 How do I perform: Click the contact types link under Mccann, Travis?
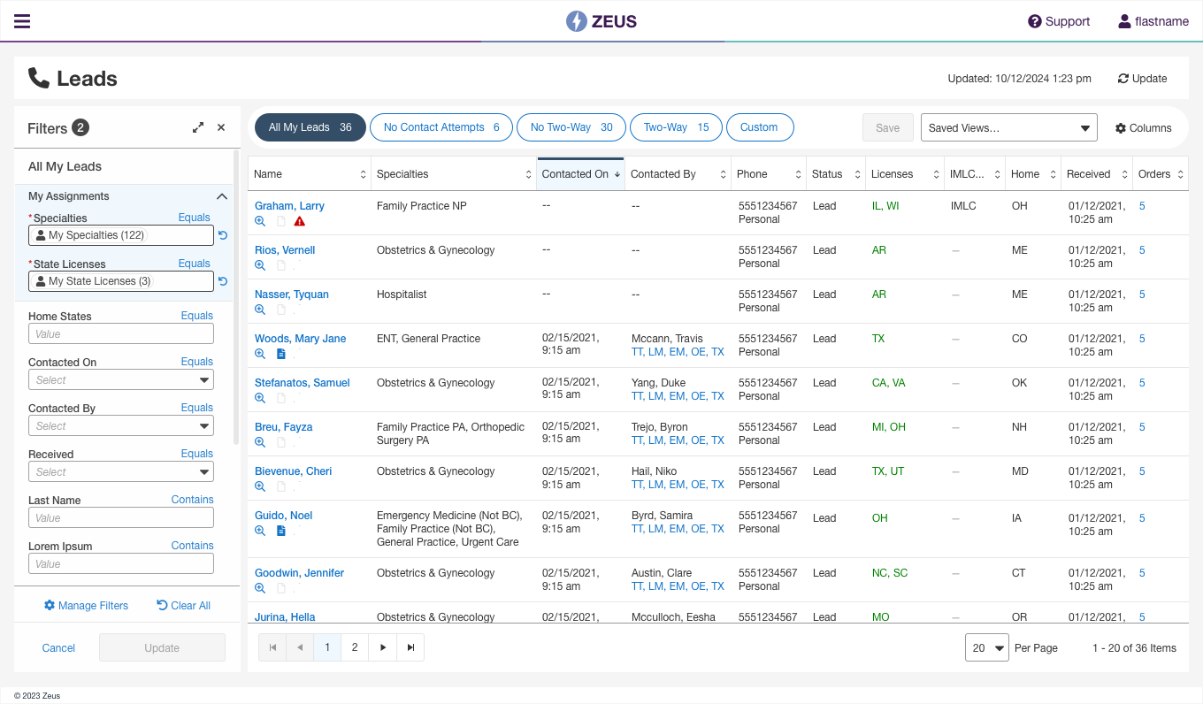pyautogui.click(x=678, y=352)
